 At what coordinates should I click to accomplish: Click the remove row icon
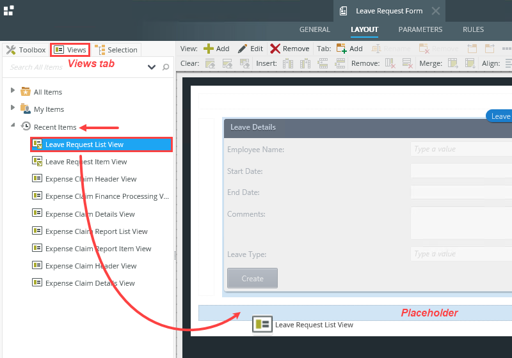click(x=408, y=63)
